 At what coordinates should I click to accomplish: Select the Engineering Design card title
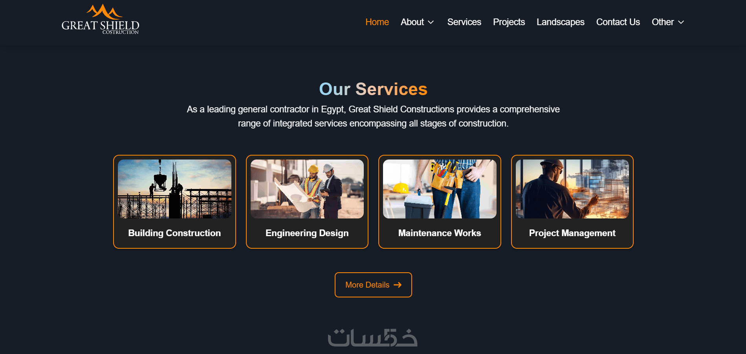(x=307, y=233)
